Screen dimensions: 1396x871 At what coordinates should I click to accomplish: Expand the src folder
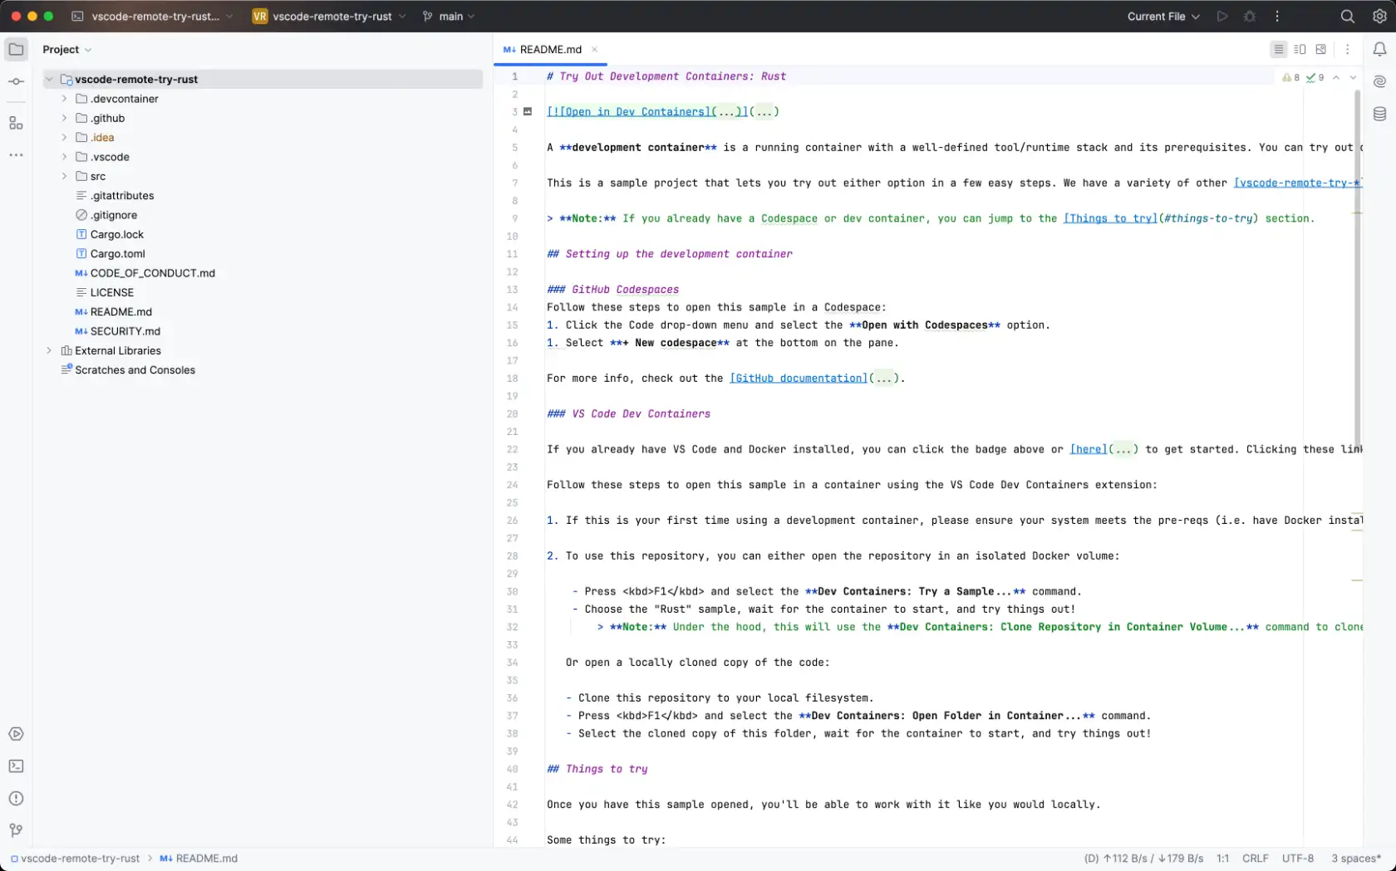click(63, 176)
